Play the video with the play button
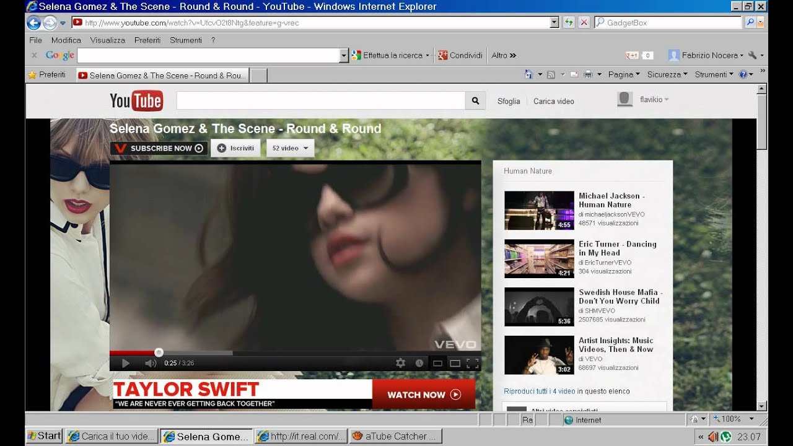 point(125,363)
